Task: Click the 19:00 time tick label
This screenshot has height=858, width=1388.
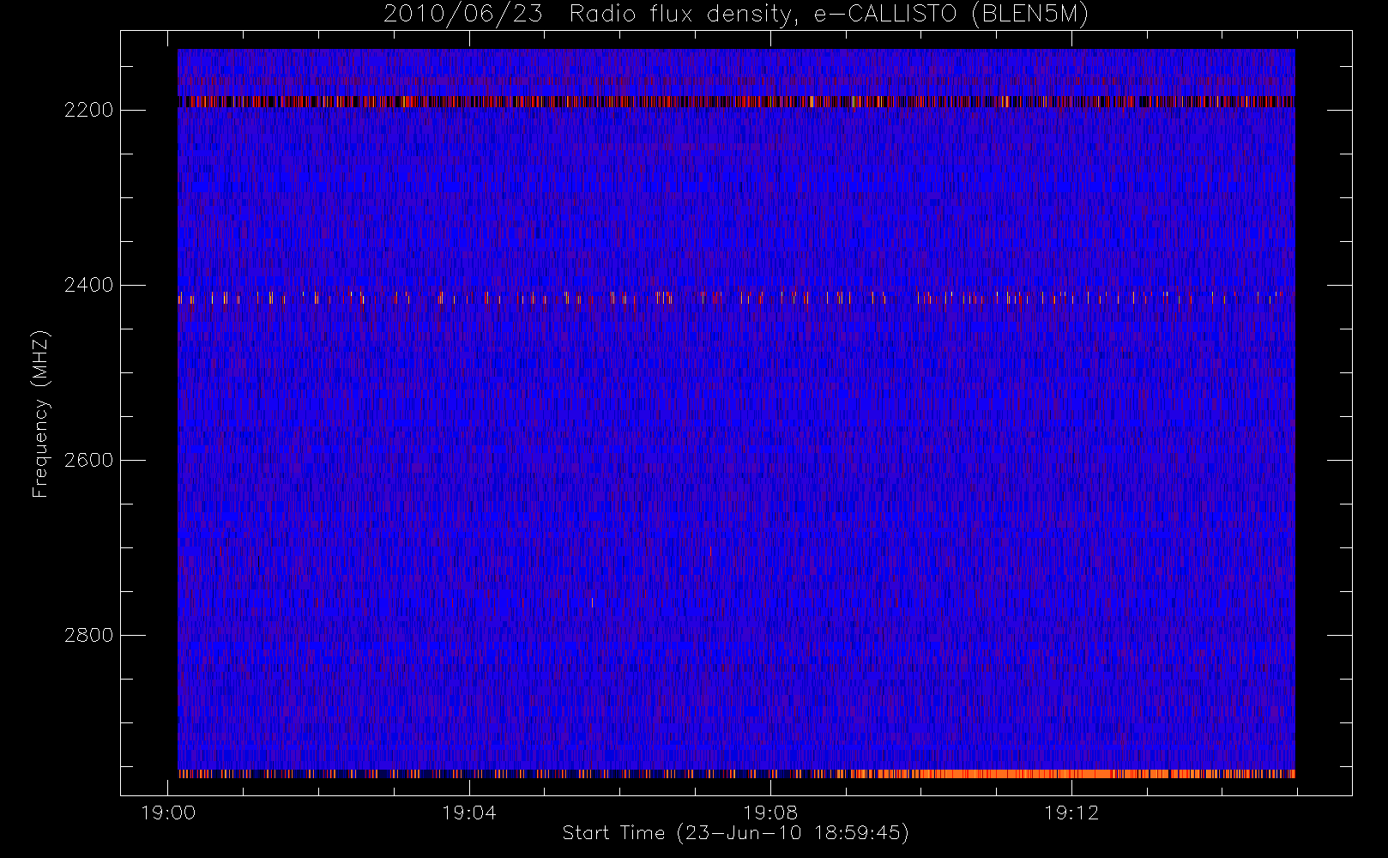Action: pyautogui.click(x=168, y=813)
